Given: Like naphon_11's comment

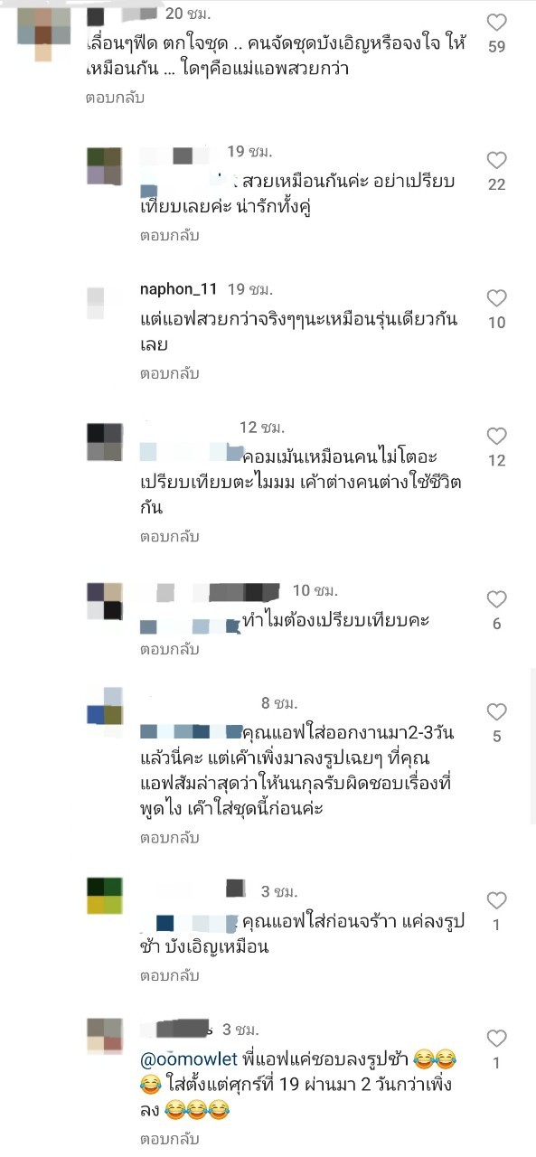Looking at the screenshot, I should coord(496,299).
